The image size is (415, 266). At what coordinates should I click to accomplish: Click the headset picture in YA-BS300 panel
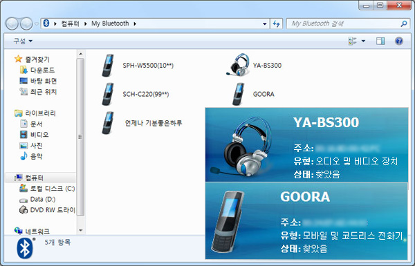(x=241, y=147)
